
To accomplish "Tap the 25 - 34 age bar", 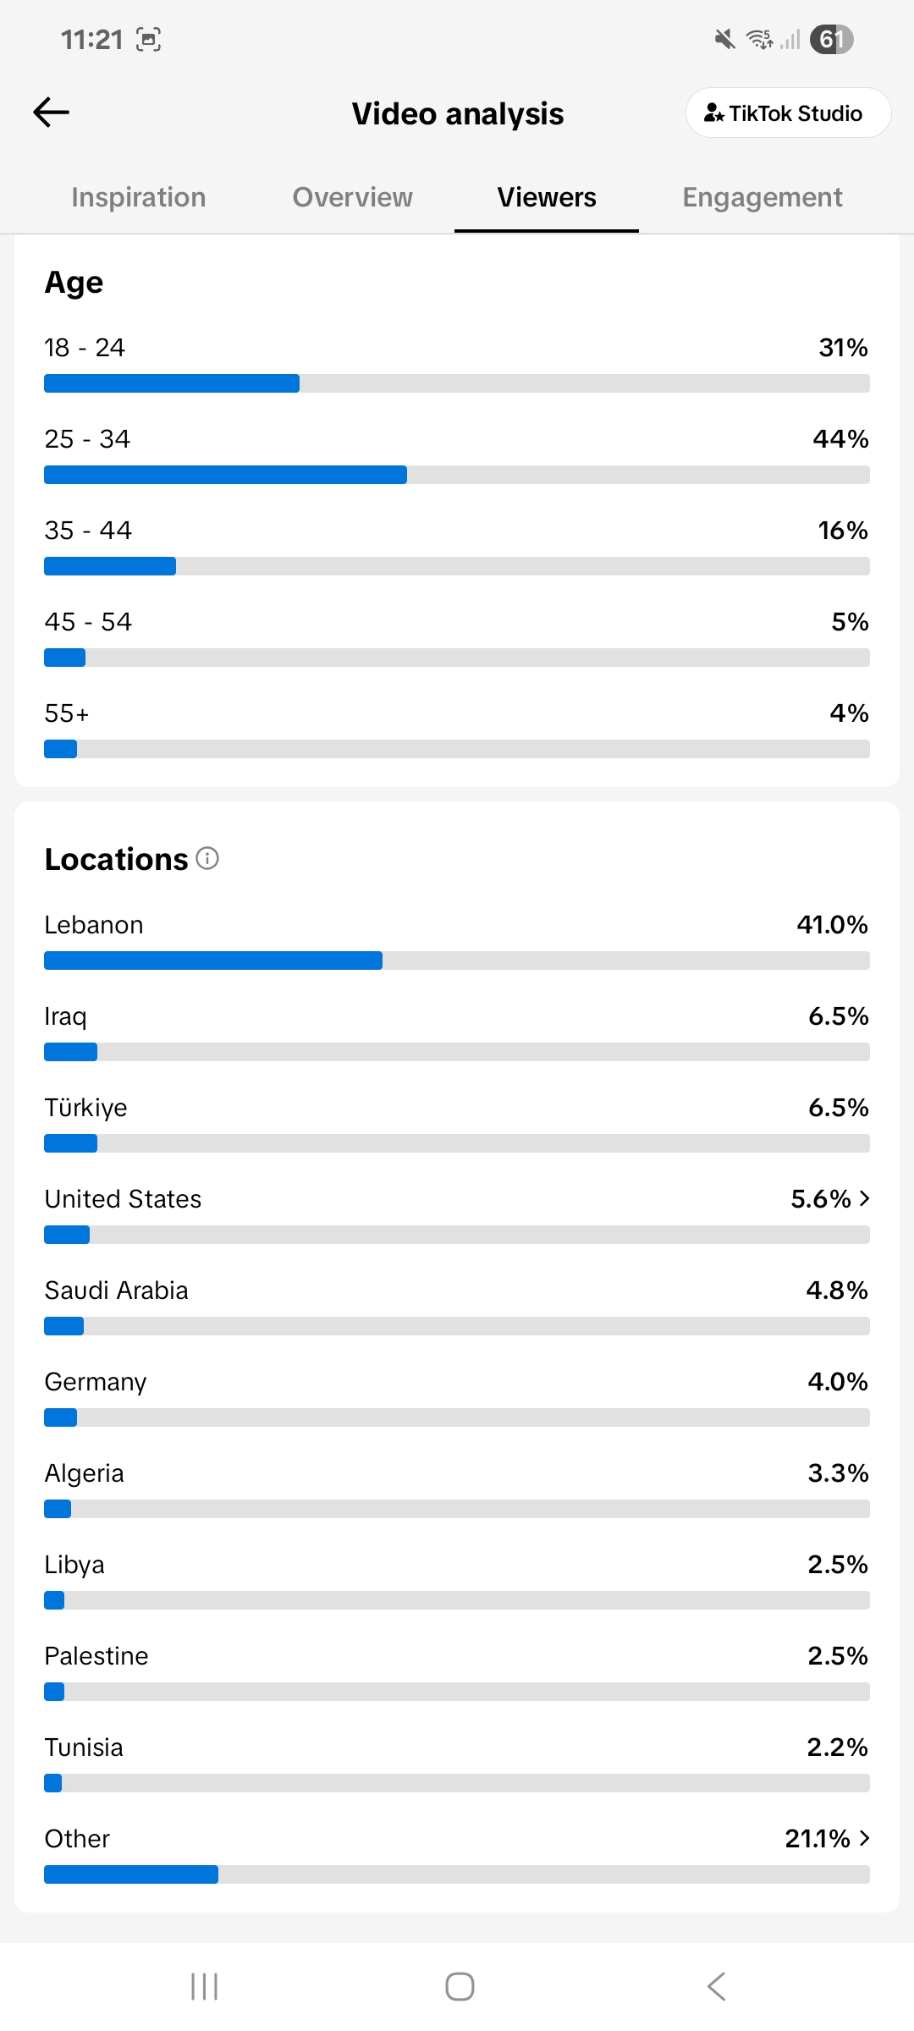I will [x=457, y=475].
